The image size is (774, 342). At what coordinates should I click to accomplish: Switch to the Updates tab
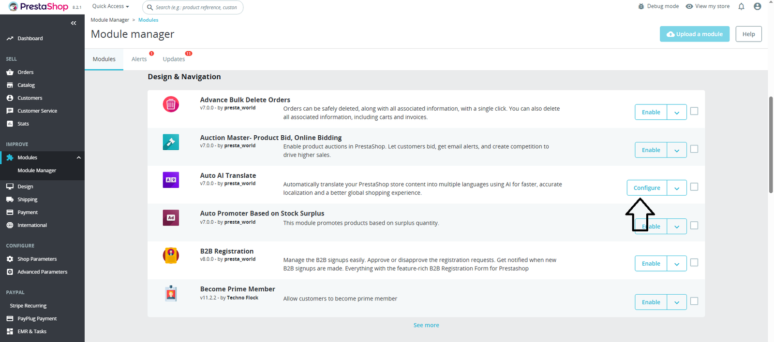(x=174, y=59)
